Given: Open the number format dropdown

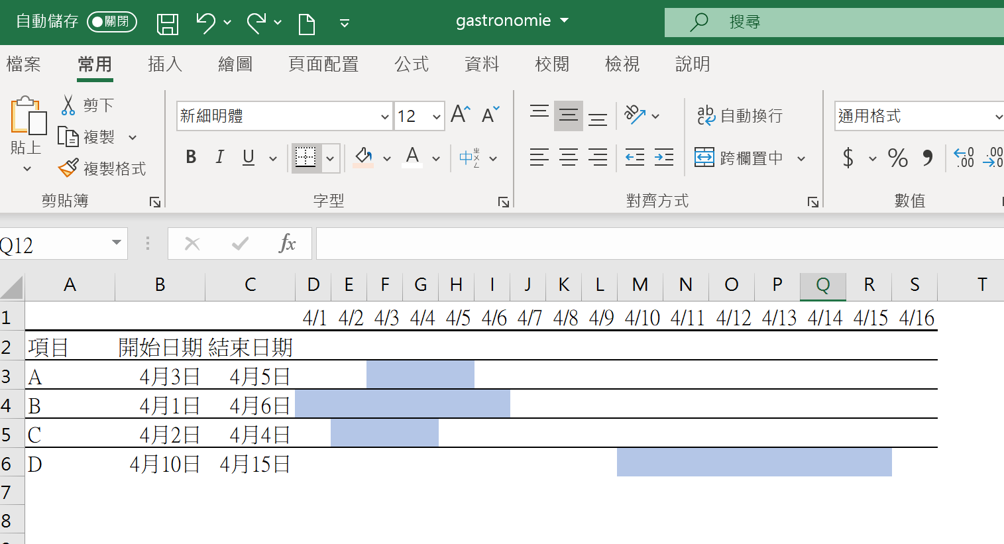Looking at the screenshot, I should (997, 117).
